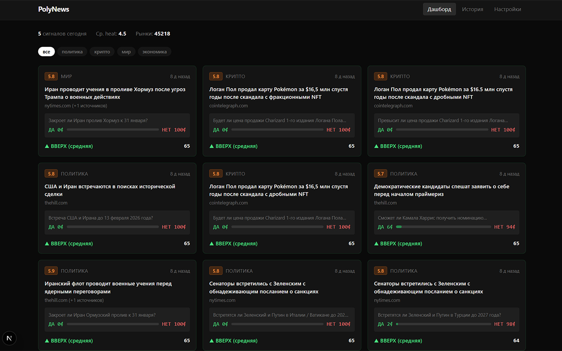Click the 5.9 heat badge on Иранский флот card
This screenshot has width=562, height=351.
[x=51, y=271]
